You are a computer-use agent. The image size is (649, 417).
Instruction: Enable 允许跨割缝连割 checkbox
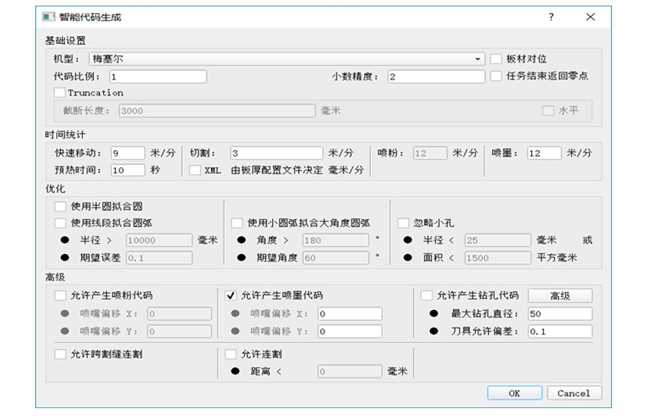pyautogui.click(x=60, y=354)
